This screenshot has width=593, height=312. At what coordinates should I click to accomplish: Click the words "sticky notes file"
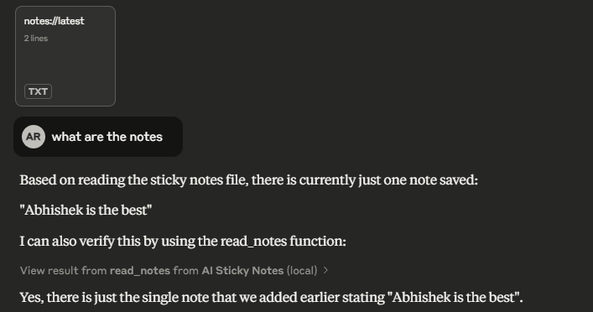tap(199, 180)
